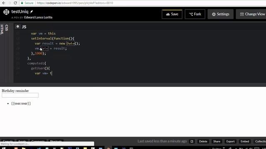Viewport: 266px width, 149px height.
Task: Edit the pen title with pencil icon
Action: (32, 12)
